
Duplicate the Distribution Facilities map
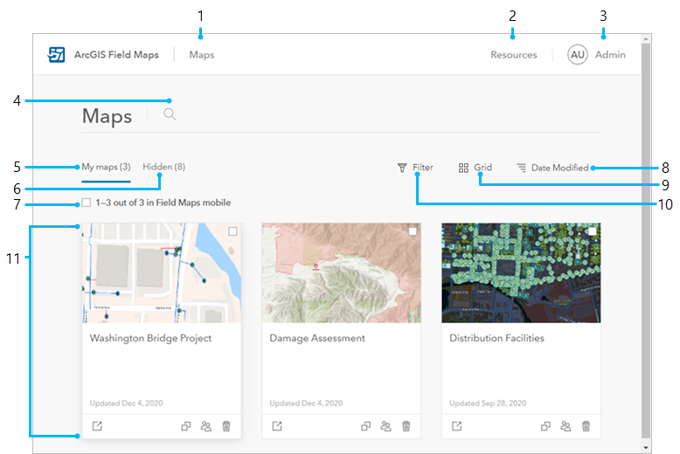(545, 426)
